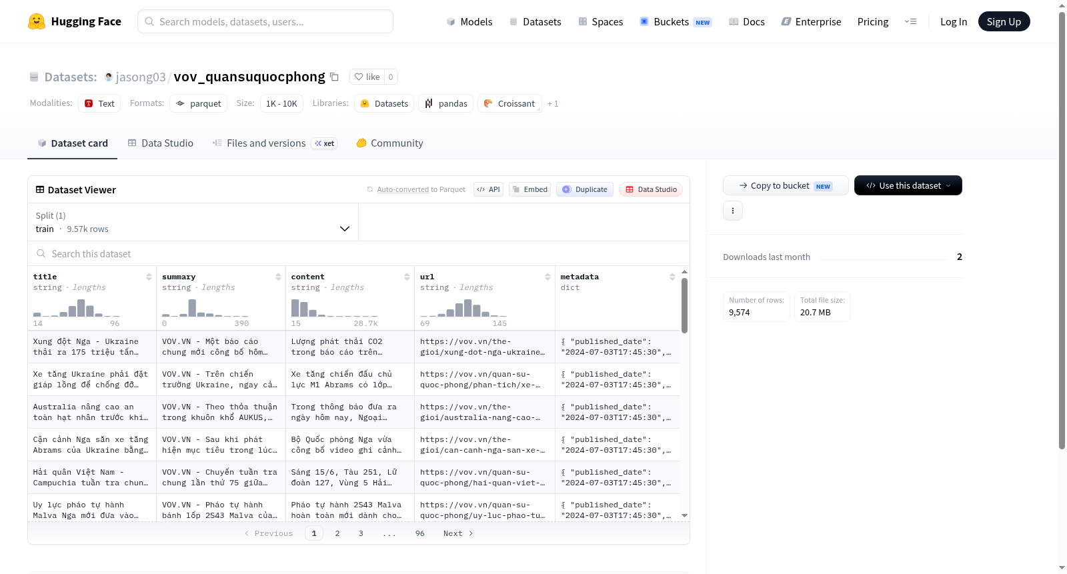
Task: Click the table scroll-down arrow
Action: tap(684, 516)
